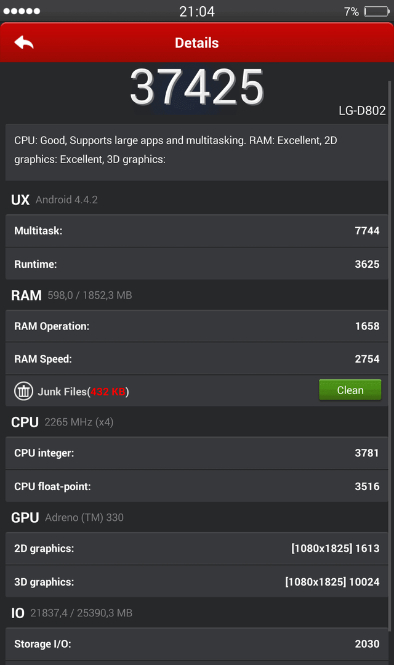Screen dimensions: 394x665
Task: Tap the performance summary text box
Action: click(197, 152)
